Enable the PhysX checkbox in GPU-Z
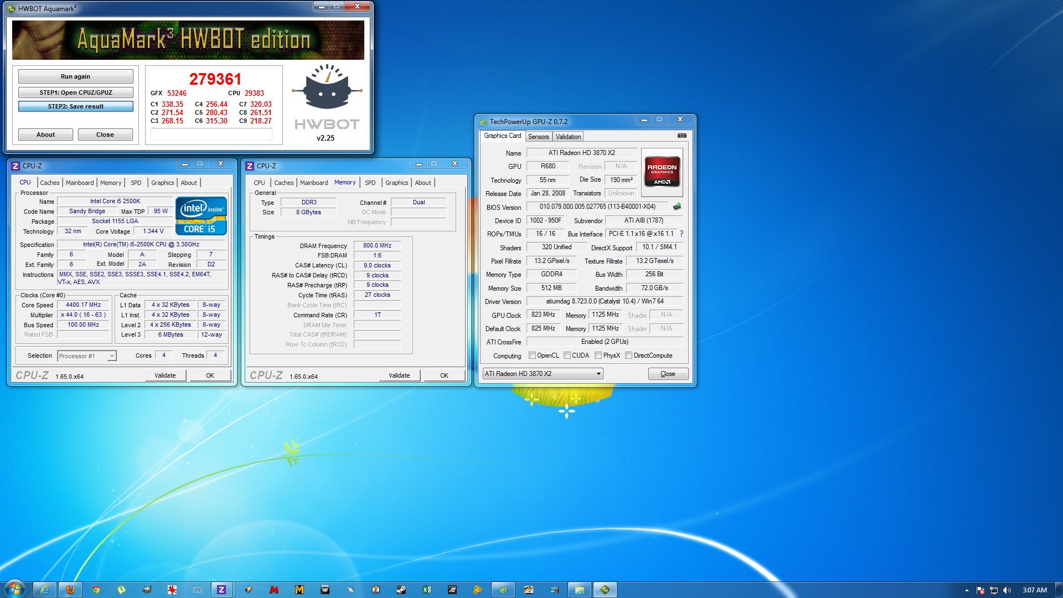The height and width of the screenshot is (598, 1063). pyautogui.click(x=598, y=355)
